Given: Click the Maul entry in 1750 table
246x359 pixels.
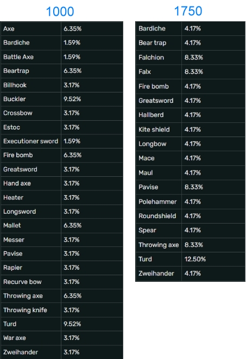Looking at the screenshot, I should click(146, 173).
